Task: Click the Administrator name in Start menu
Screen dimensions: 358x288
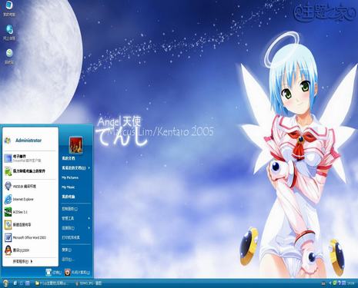Action: point(28,141)
